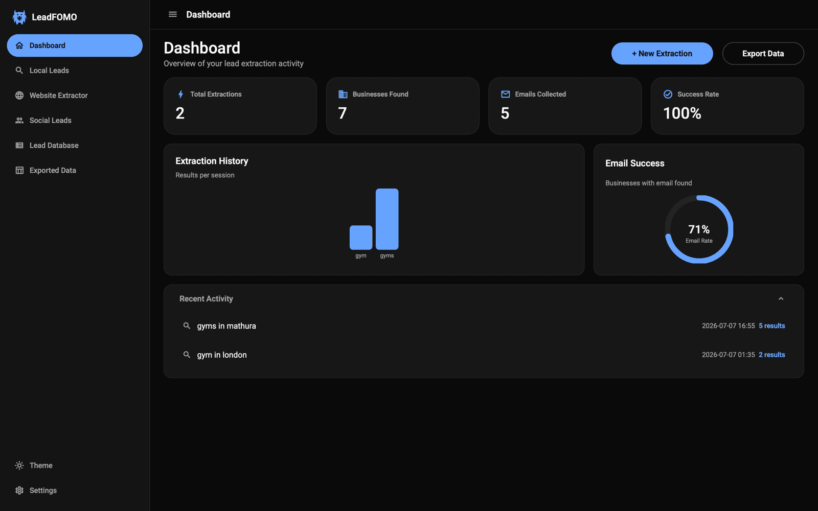Click the 71% Email Rate ring
This screenshot has height=511, width=818.
(699, 229)
